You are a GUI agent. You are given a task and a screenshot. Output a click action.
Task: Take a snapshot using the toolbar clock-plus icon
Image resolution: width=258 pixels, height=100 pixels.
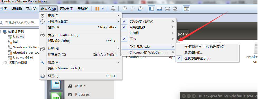coord(124,9)
